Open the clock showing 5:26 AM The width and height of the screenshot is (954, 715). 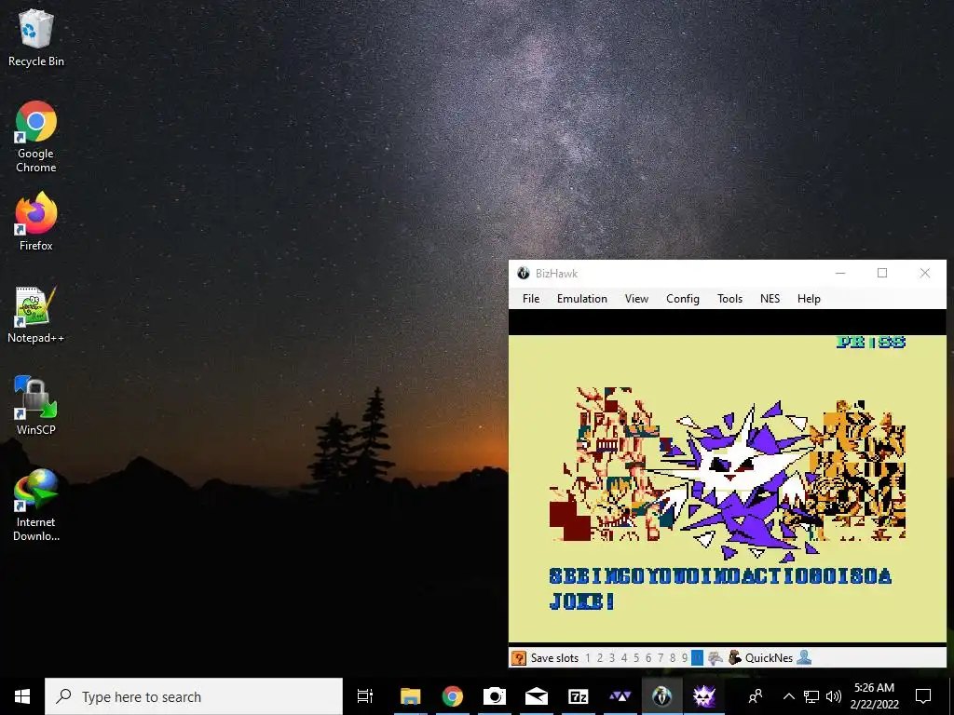coord(874,696)
